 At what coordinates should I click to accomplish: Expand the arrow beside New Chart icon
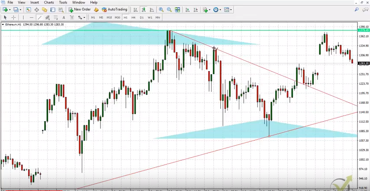pyautogui.click(x=10, y=10)
